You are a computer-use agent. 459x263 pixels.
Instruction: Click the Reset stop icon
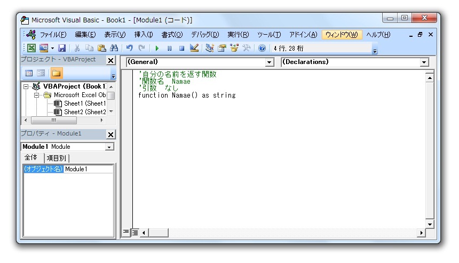click(x=182, y=48)
